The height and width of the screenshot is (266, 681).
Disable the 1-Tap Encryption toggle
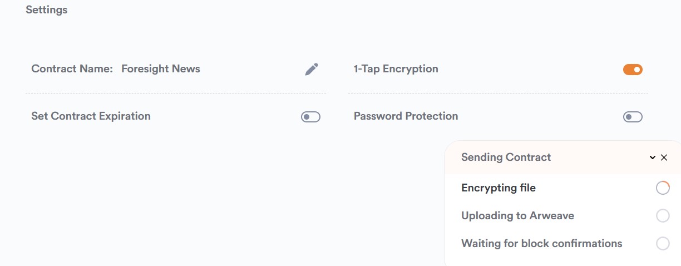(633, 70)
